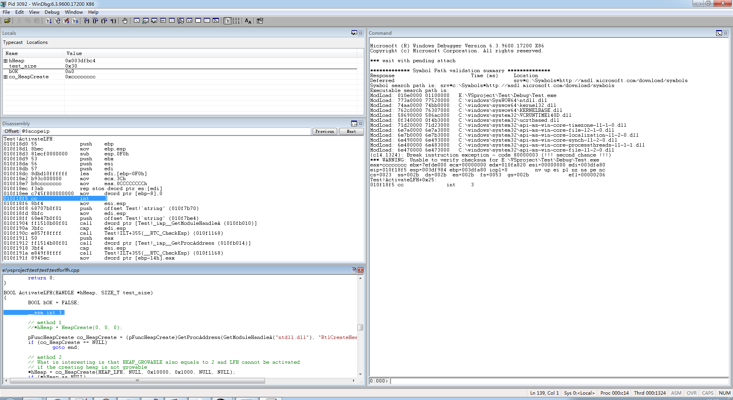The height and width of the screenshot is (400, 733).
Task: Click the Font (A) toolbar icon
Action: (248, 21)
